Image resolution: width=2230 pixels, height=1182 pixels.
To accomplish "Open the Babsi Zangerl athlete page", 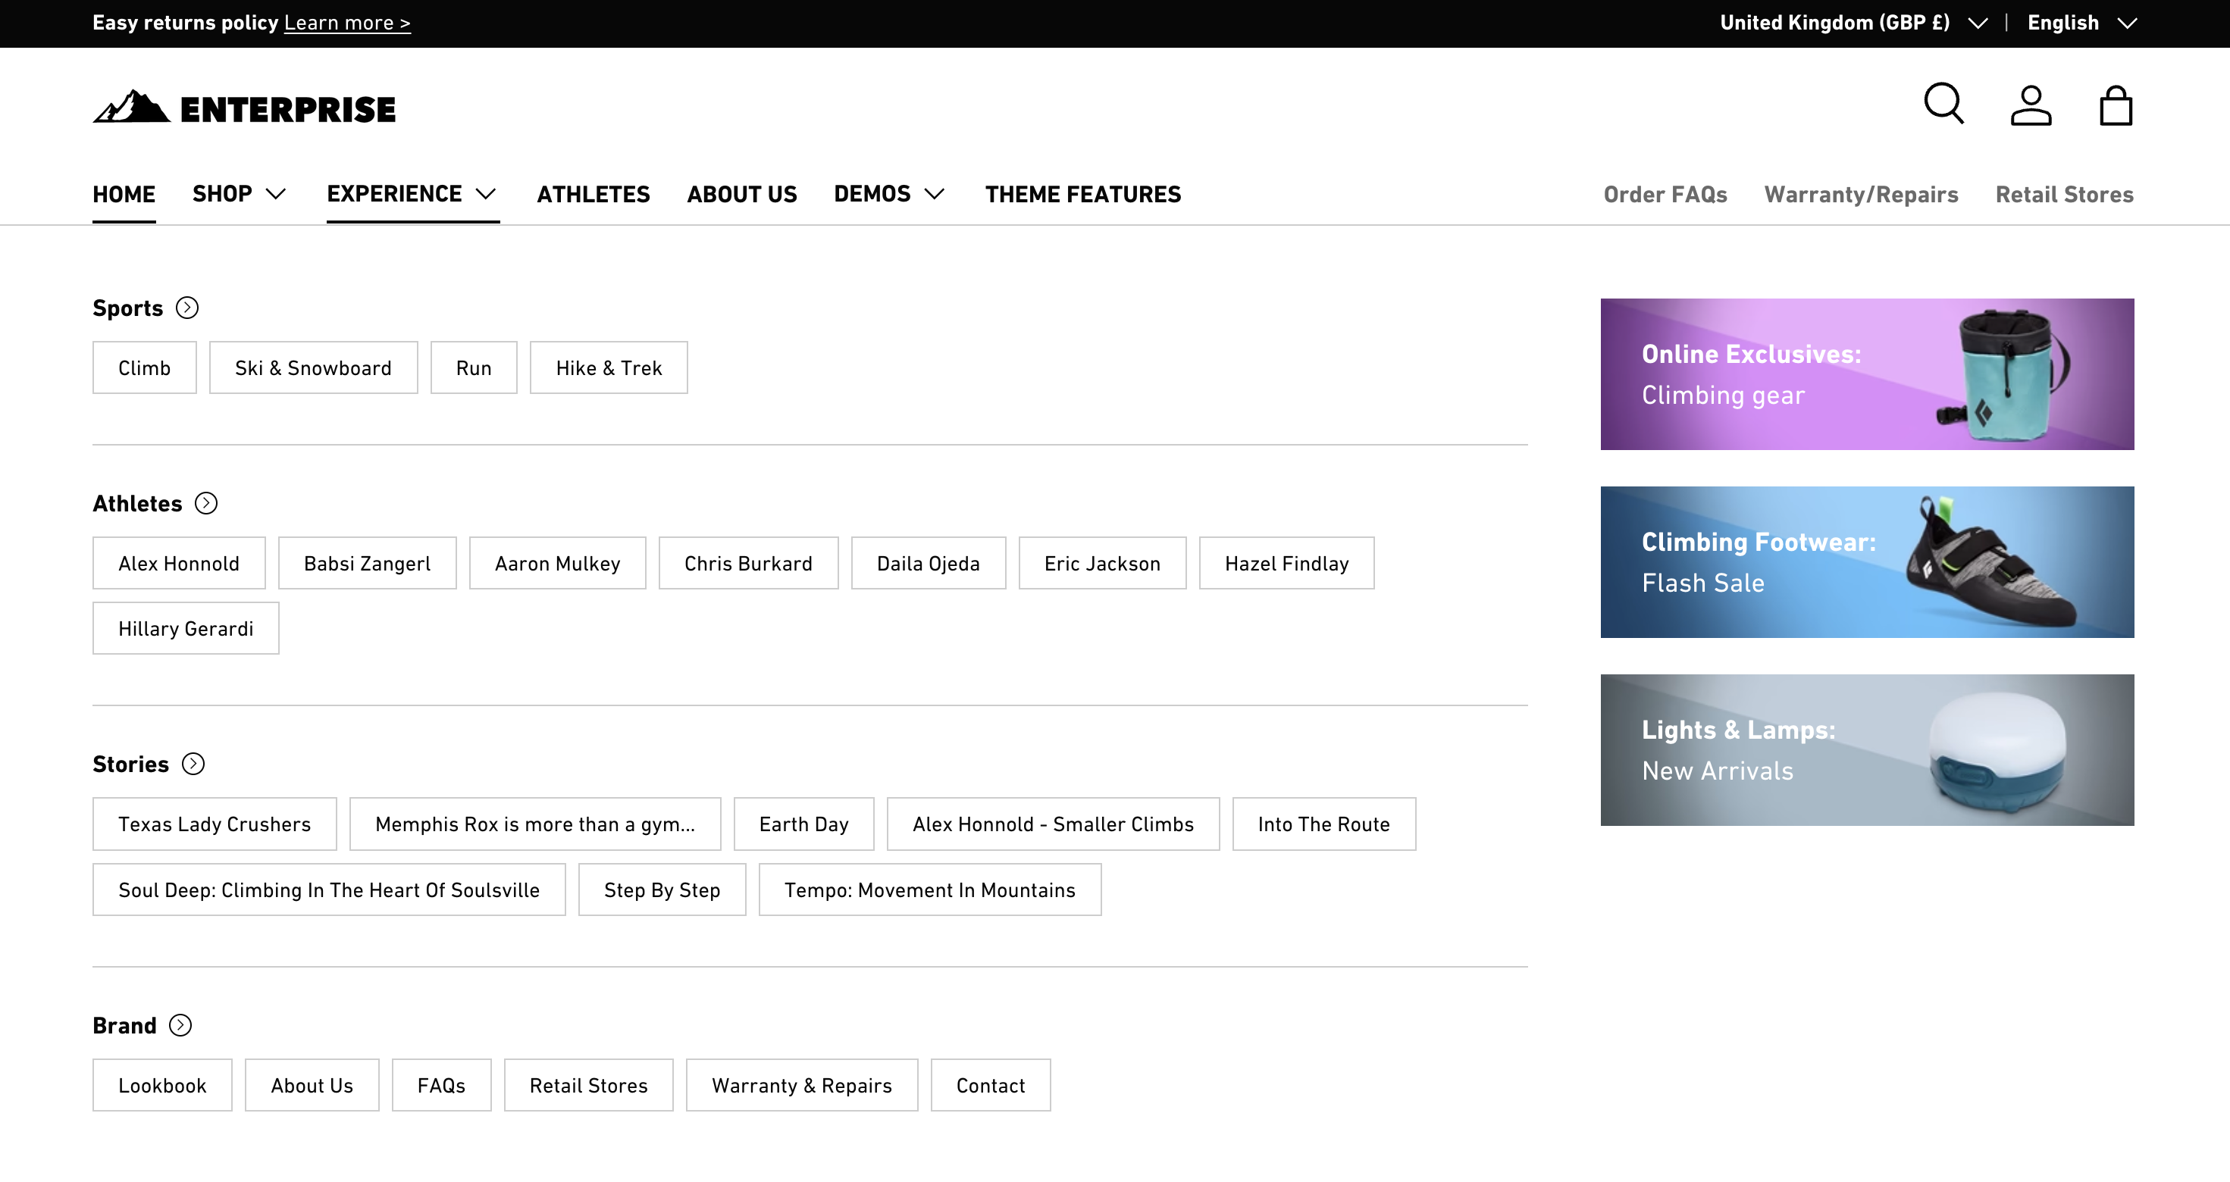I will [367, 563].
